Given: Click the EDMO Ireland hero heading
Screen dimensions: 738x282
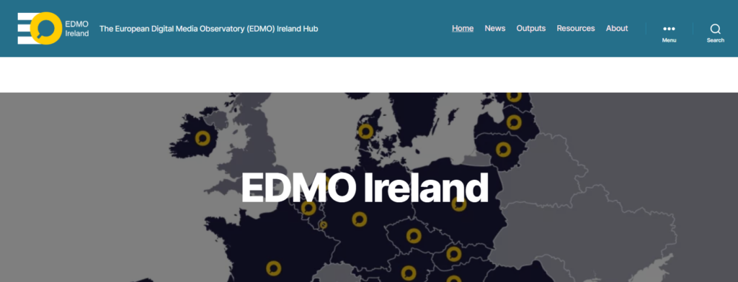Looking at the screenshot, I should [365, 188].
